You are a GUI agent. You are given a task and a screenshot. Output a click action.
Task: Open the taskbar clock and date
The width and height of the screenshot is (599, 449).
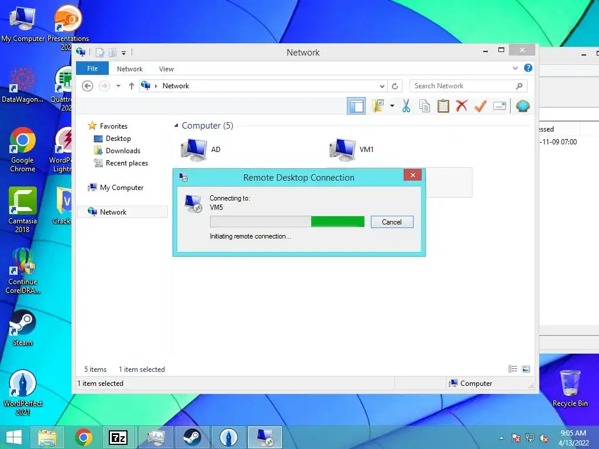click(x=573, y=438)
